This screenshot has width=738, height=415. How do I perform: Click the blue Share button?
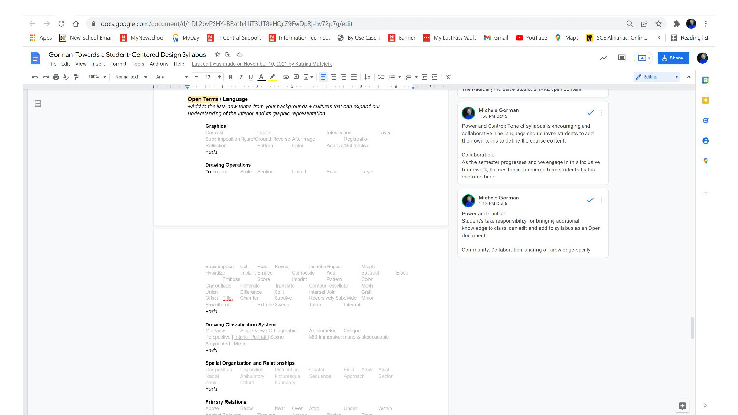tap(673, 58)
